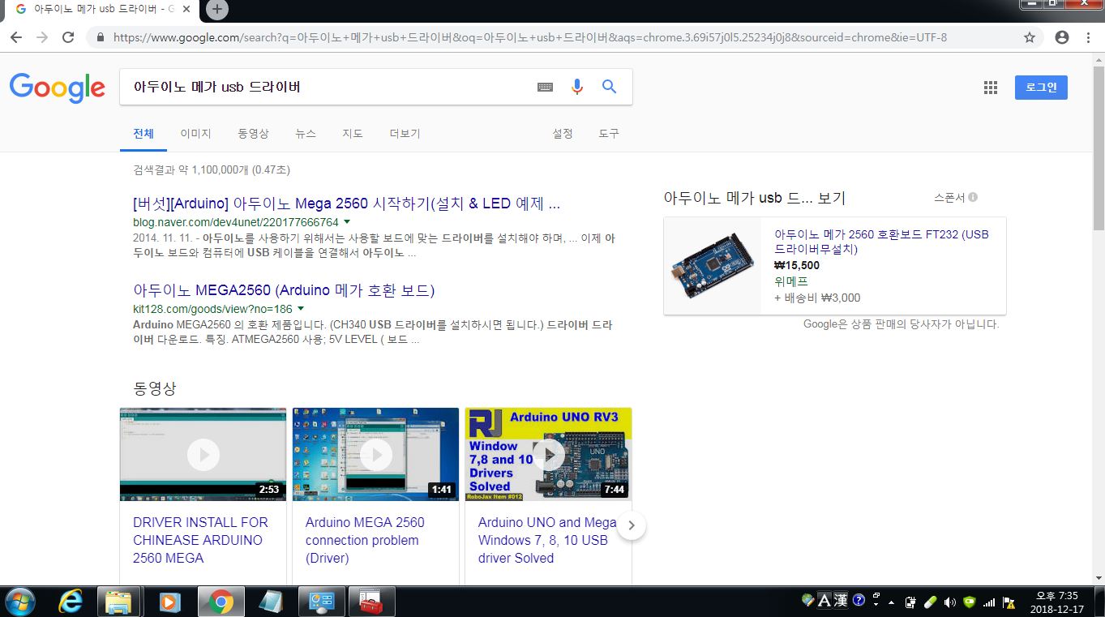Viewport: 1105px width, 617px height.
Task: Open the FT232 호환보드 product link
Action: [881, 242]
